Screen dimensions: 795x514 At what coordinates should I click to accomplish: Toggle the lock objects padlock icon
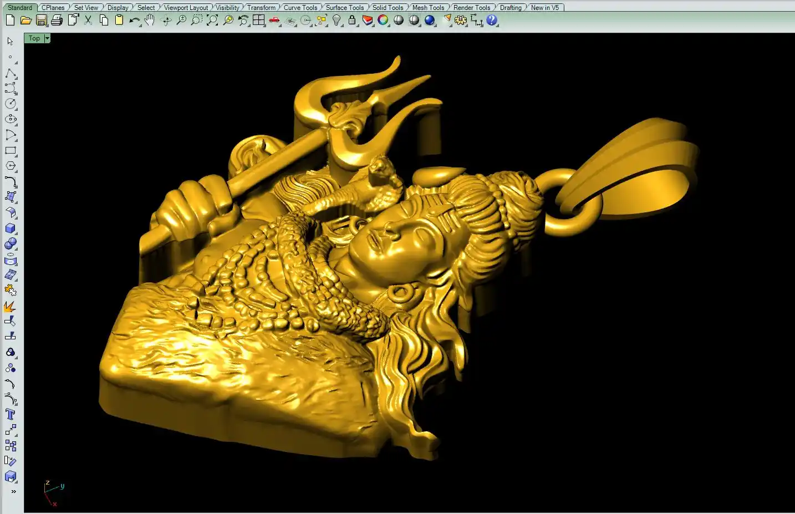coord(352,21)
